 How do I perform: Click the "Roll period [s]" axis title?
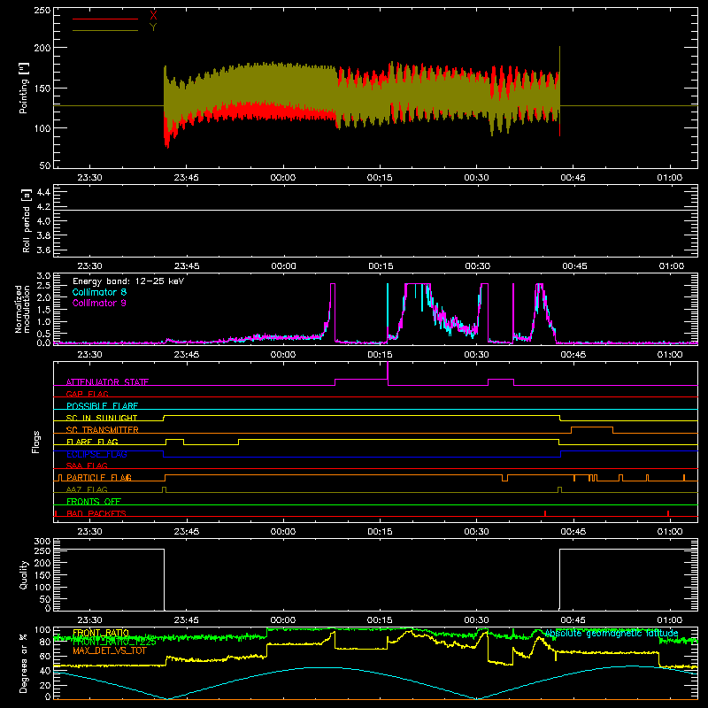click(x=26, y=220)
